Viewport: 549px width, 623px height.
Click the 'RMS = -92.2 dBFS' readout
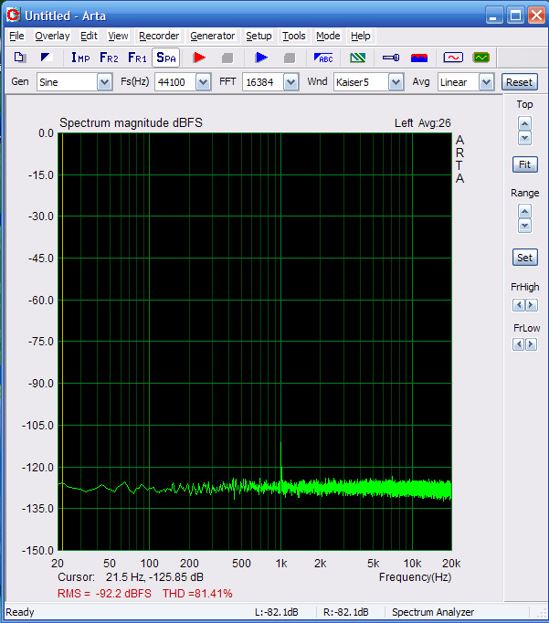click(104, 594)
